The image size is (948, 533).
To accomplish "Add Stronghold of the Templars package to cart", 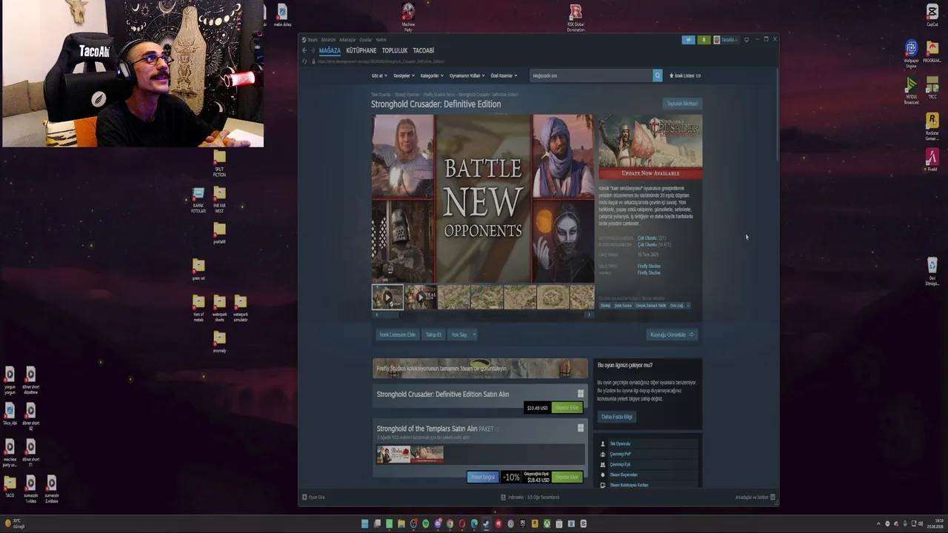I will (567, 477).
